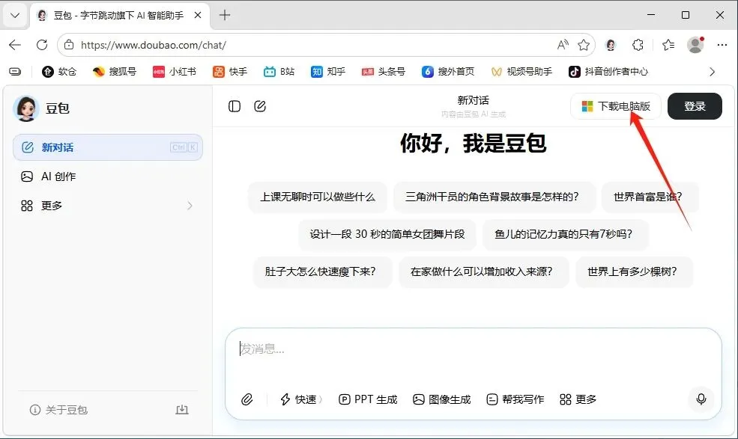Open browser settings and more menu
This screenshot has height=439, width=738.
722,45
